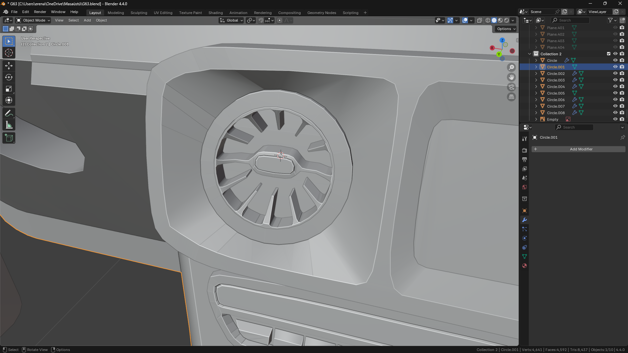Toggle X-Ray mode in viewport header
This screenshot has height=353, width=628.
click(x=479, y=20)
